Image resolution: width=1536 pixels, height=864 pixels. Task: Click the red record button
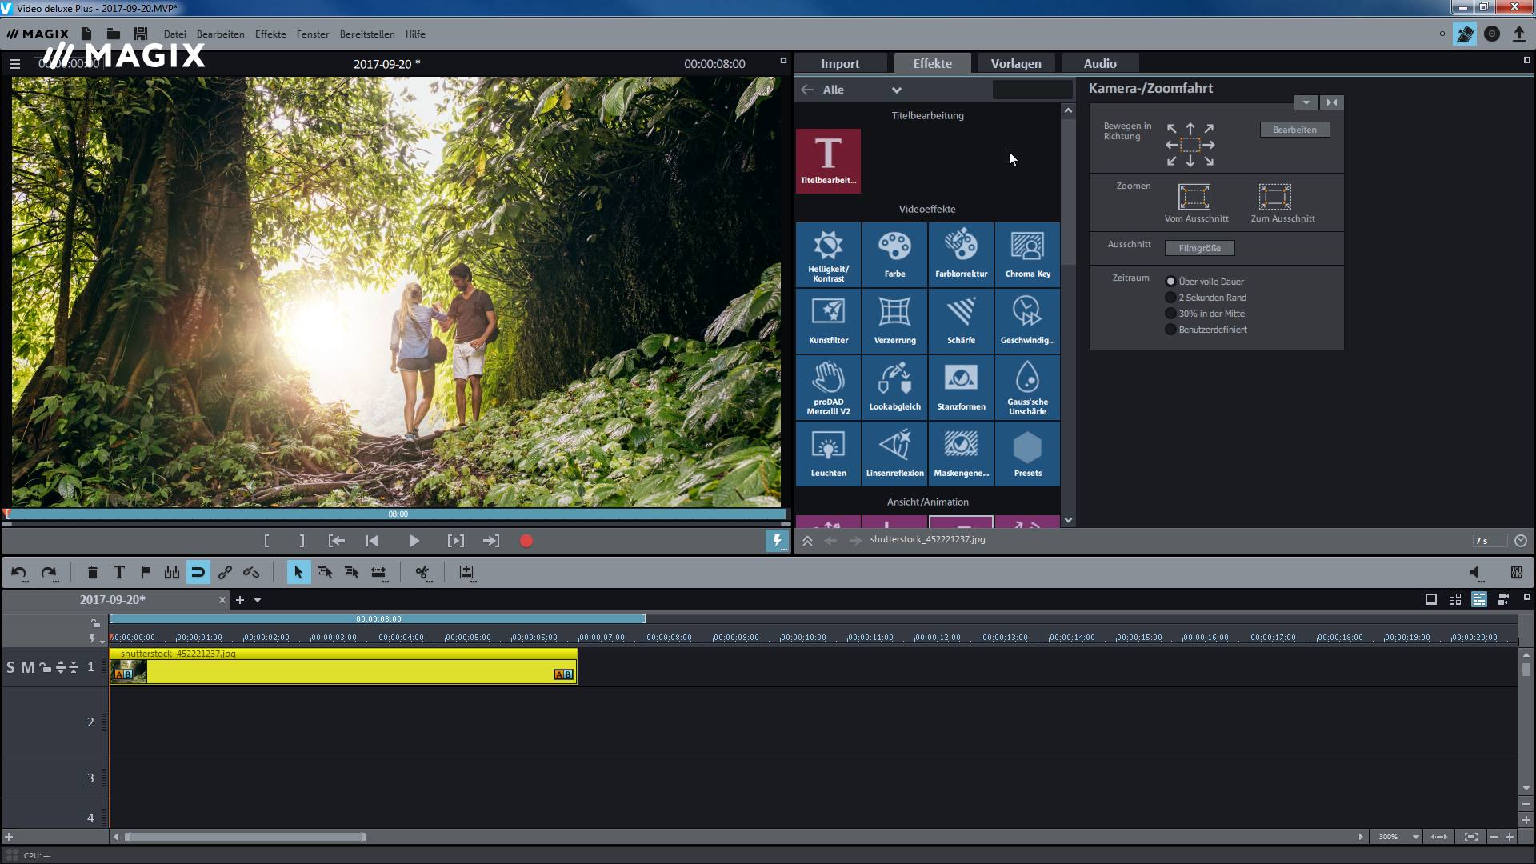526,542
